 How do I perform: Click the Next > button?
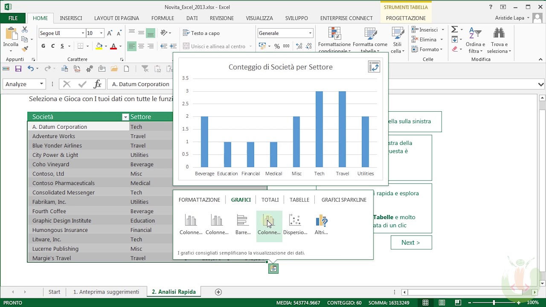411,243
